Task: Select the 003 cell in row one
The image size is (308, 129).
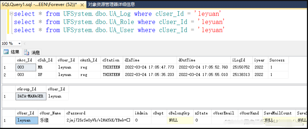Action: pyautogui.click(x=26, y=67)
